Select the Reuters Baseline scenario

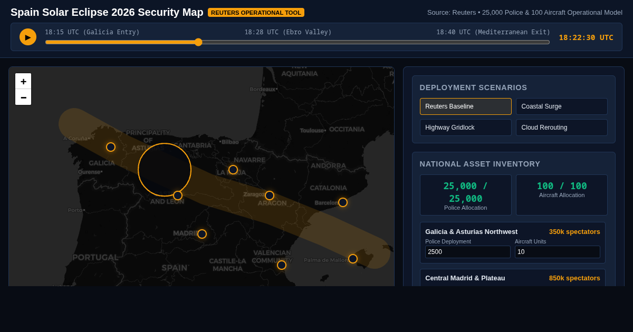[466, 106]
